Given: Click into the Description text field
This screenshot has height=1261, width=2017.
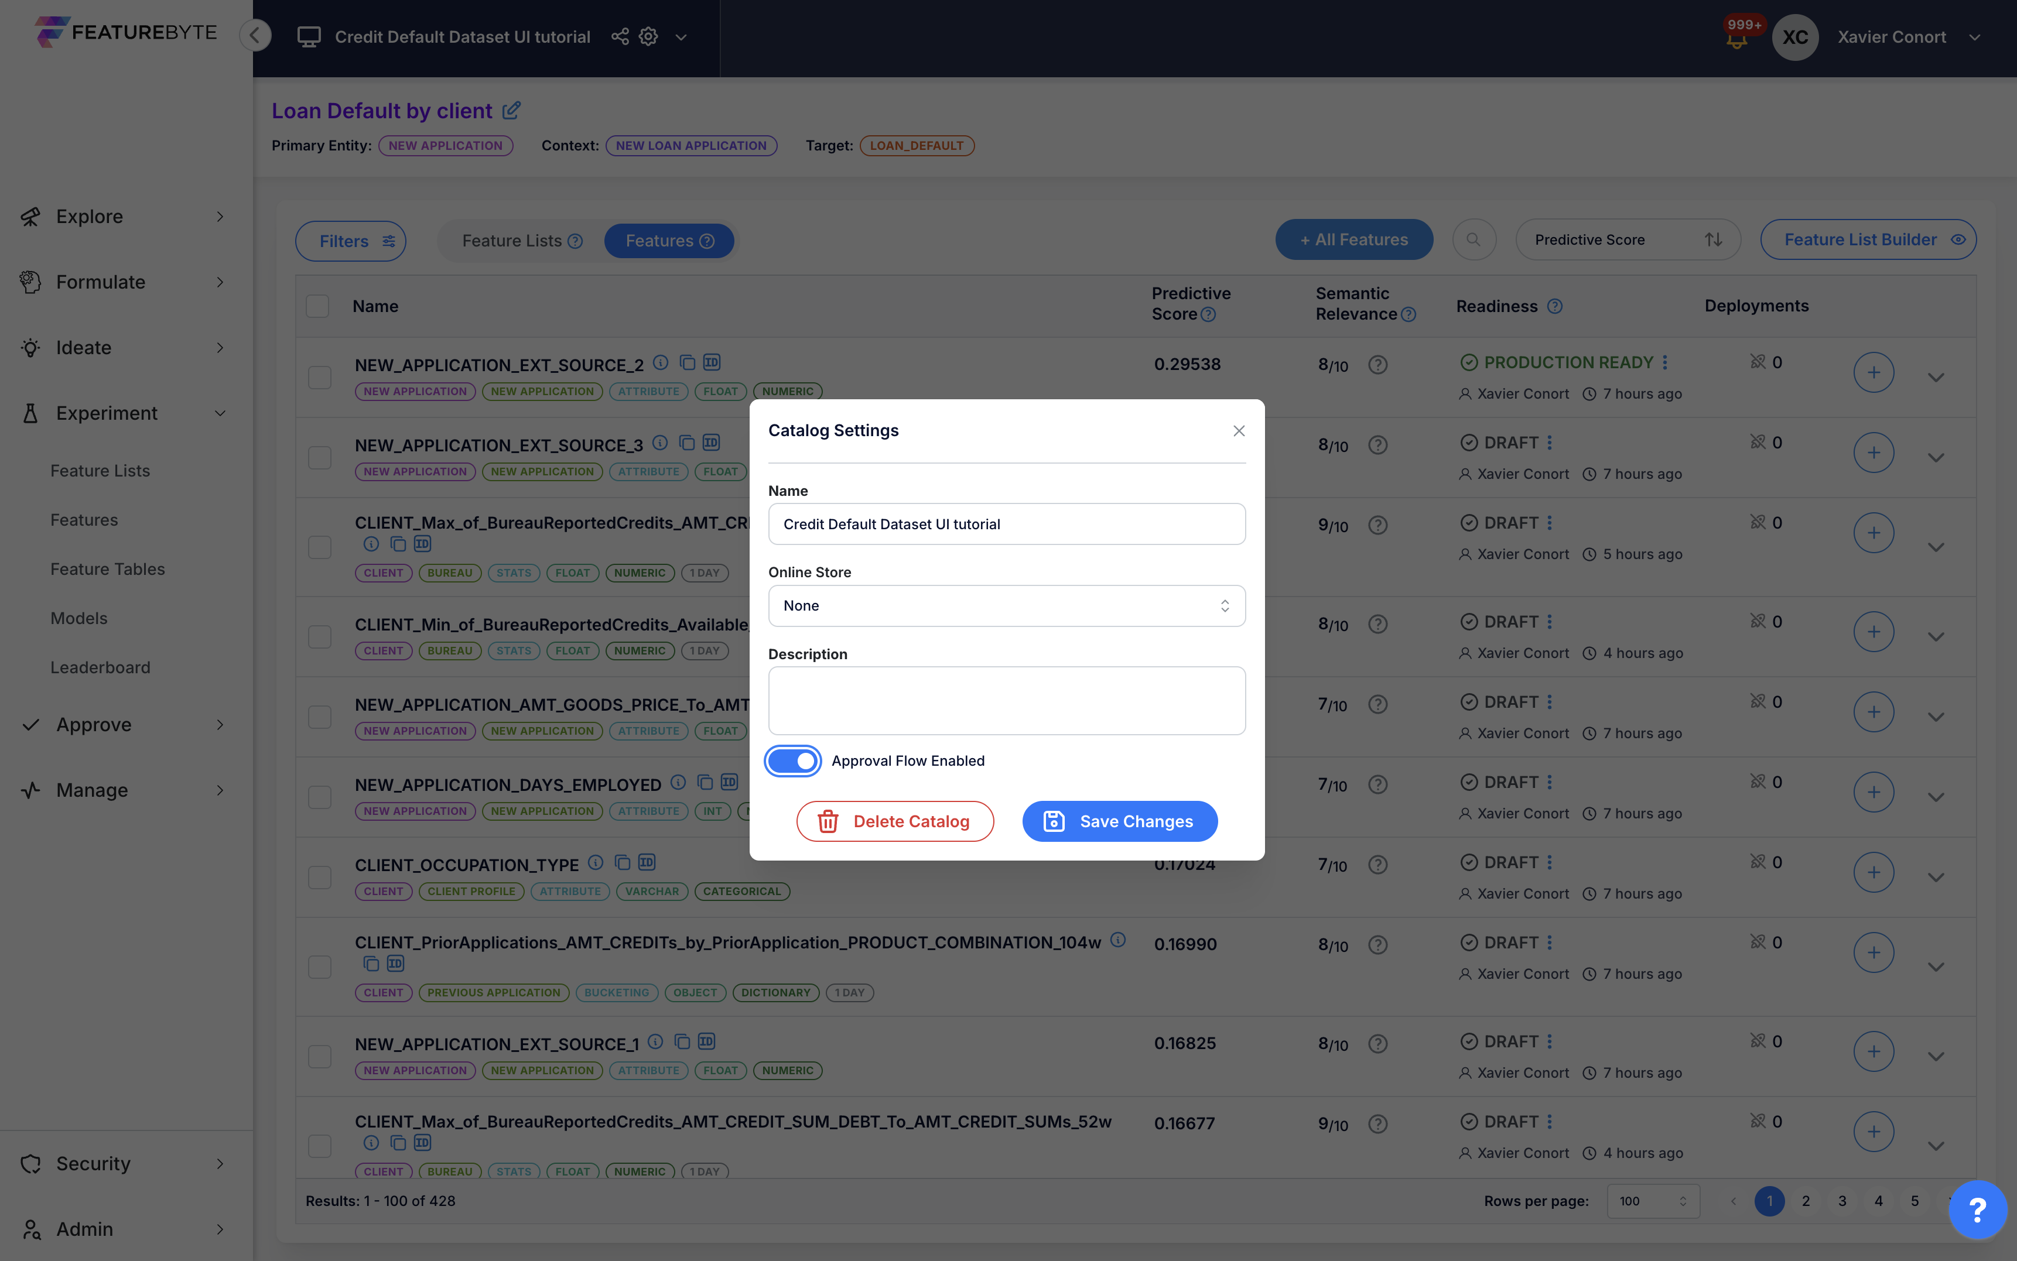Looking at the screenshot, I should point(1006,701).
